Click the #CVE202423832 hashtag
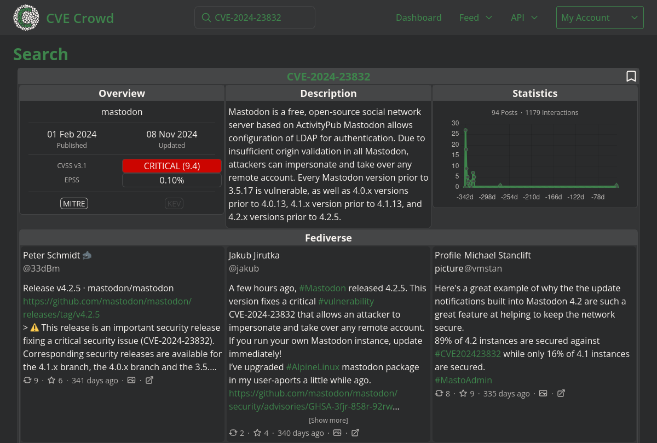Image resolution: width=657 pixels, height=443 pixels. [x=468, y=354]
